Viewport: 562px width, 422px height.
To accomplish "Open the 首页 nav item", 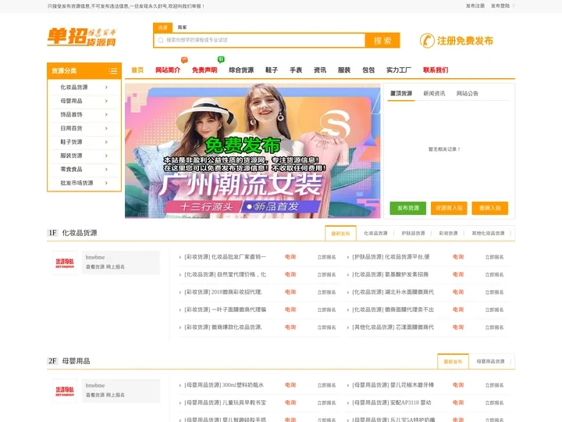I will [x=137, y=70].
